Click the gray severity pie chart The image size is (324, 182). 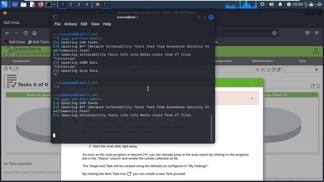33,125
